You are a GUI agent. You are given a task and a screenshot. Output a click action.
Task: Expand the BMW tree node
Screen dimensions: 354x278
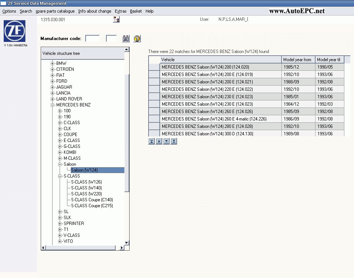pyautogui.click(x=53, y=63)
